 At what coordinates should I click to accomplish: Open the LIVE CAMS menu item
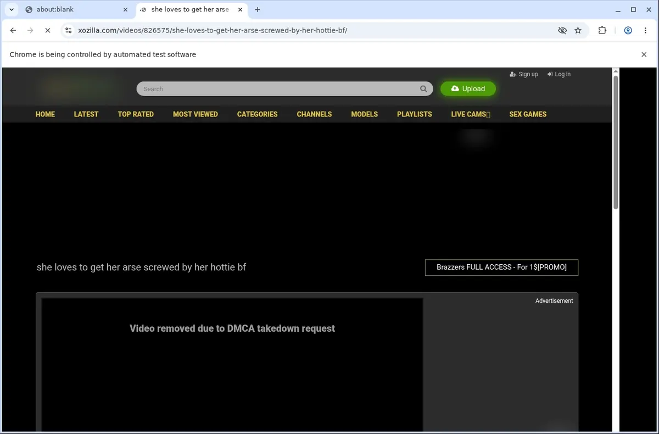[471, 114]
